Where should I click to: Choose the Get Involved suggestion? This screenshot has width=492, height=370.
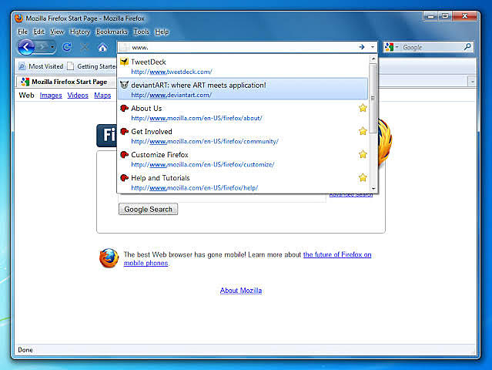243,136
